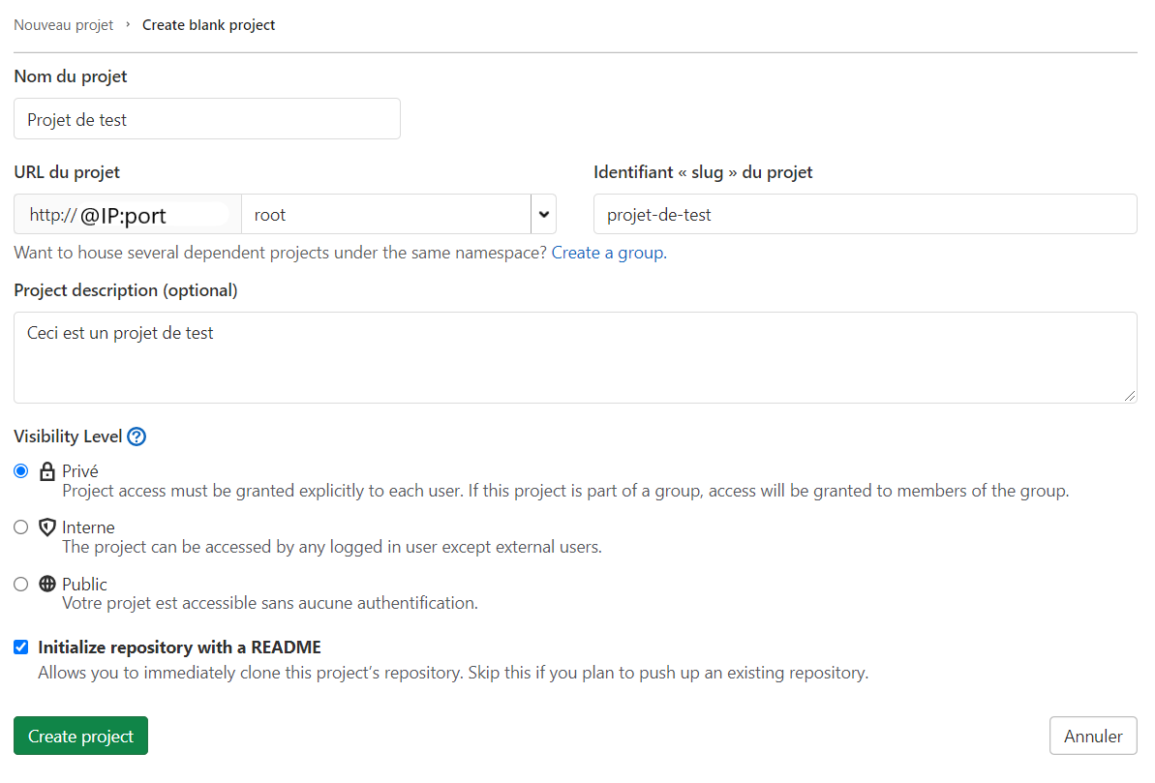This screenshot has width=1155, height=783.
Task: Click the description box resize grip
Action: click(x=1131, y=395)
